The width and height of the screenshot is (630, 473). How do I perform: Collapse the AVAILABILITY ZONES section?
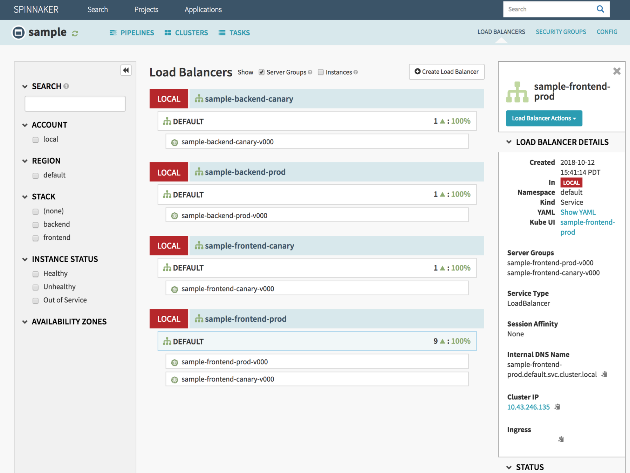25,322
